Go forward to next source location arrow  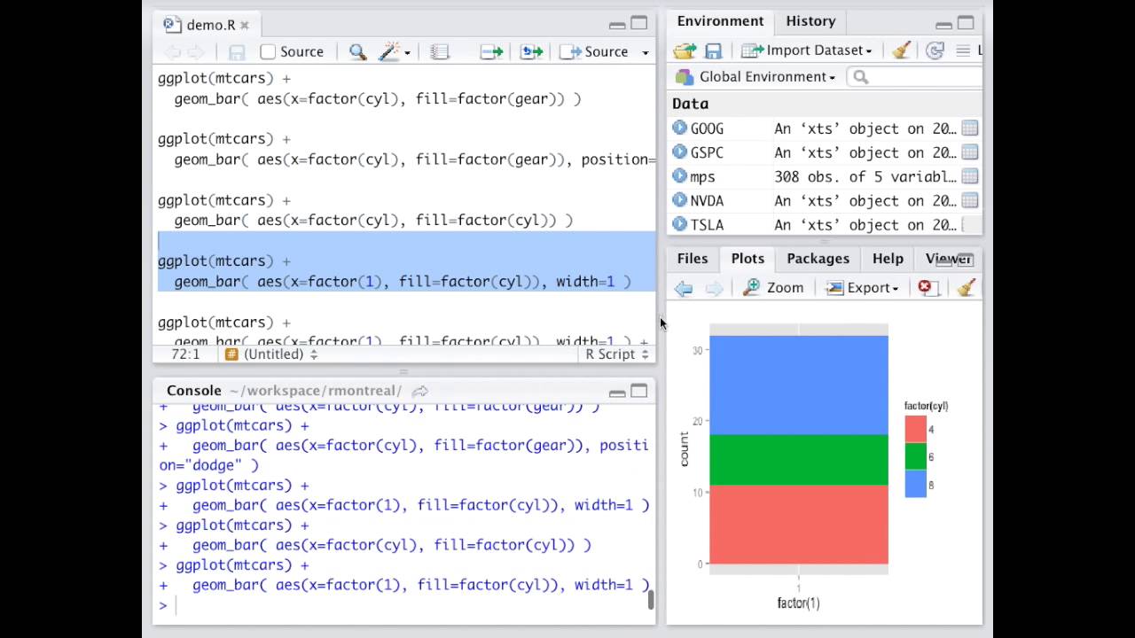[196, 52]
